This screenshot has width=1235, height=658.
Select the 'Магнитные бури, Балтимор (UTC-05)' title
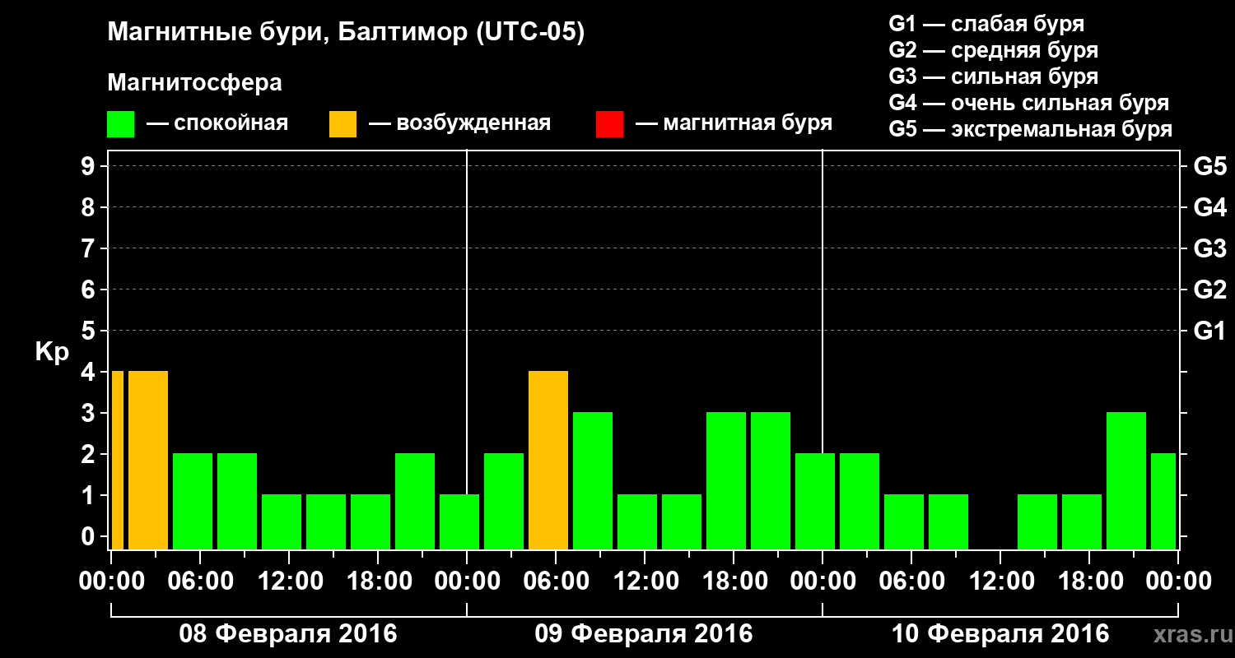click(346, 34)
